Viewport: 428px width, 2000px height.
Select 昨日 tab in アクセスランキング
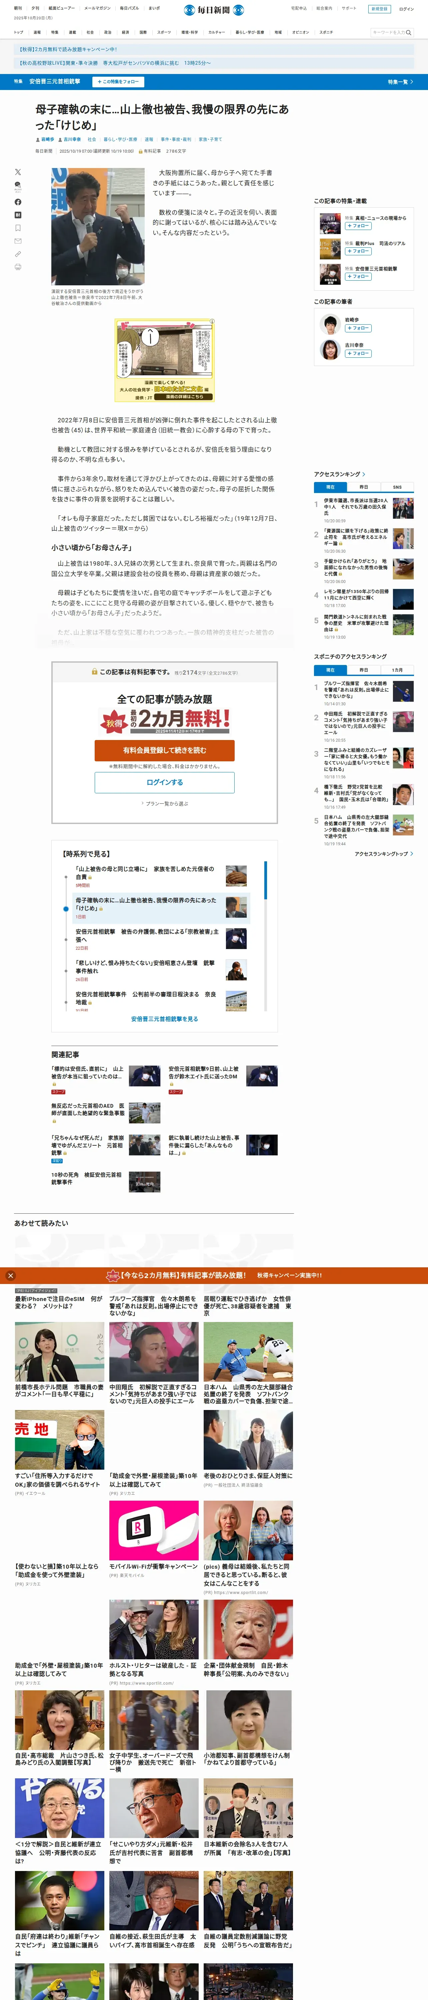pyautogui.click(x=364, y=487)
